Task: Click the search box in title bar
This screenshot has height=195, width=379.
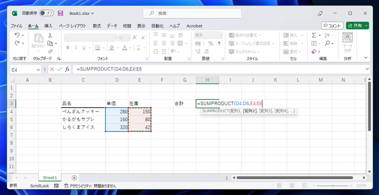Action: [192, 13]
